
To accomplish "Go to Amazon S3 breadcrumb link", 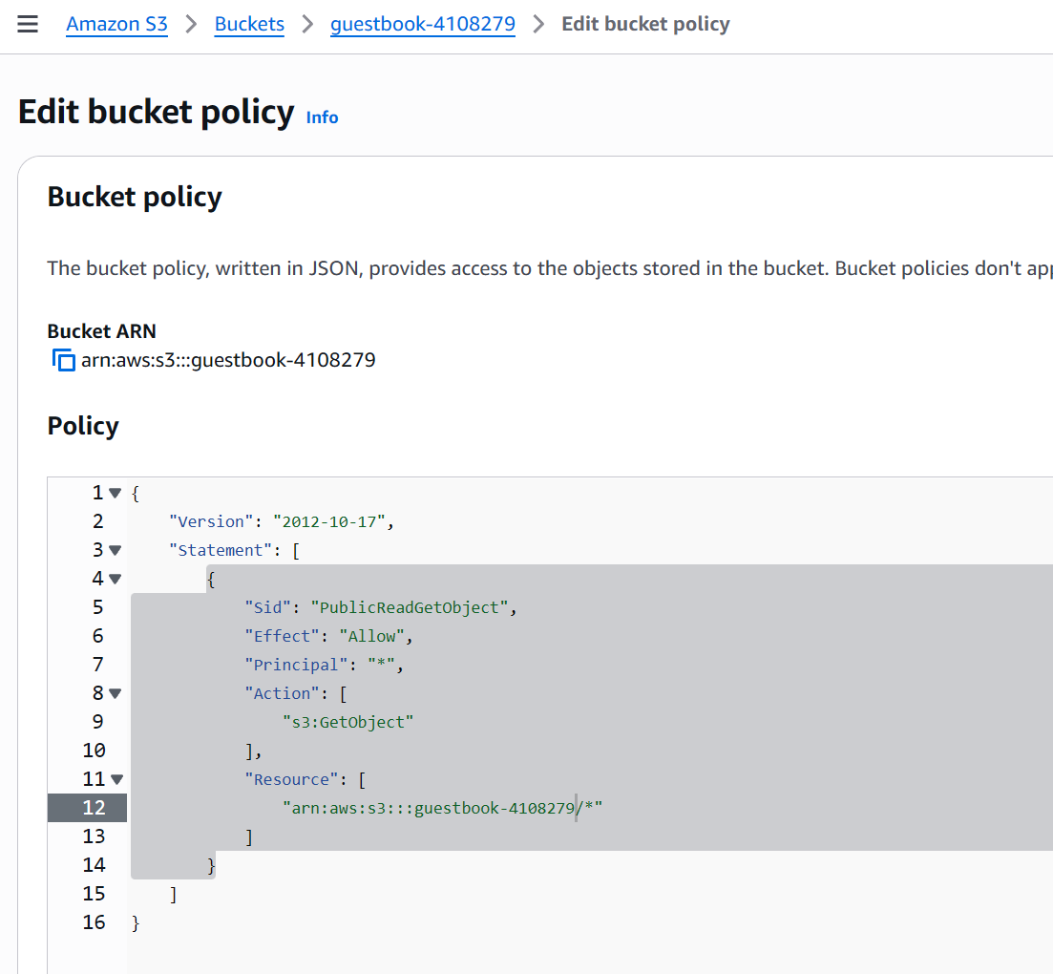I will point(116,25).
